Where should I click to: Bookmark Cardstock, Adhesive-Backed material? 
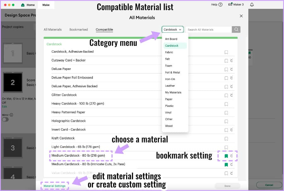pos(226,52)
